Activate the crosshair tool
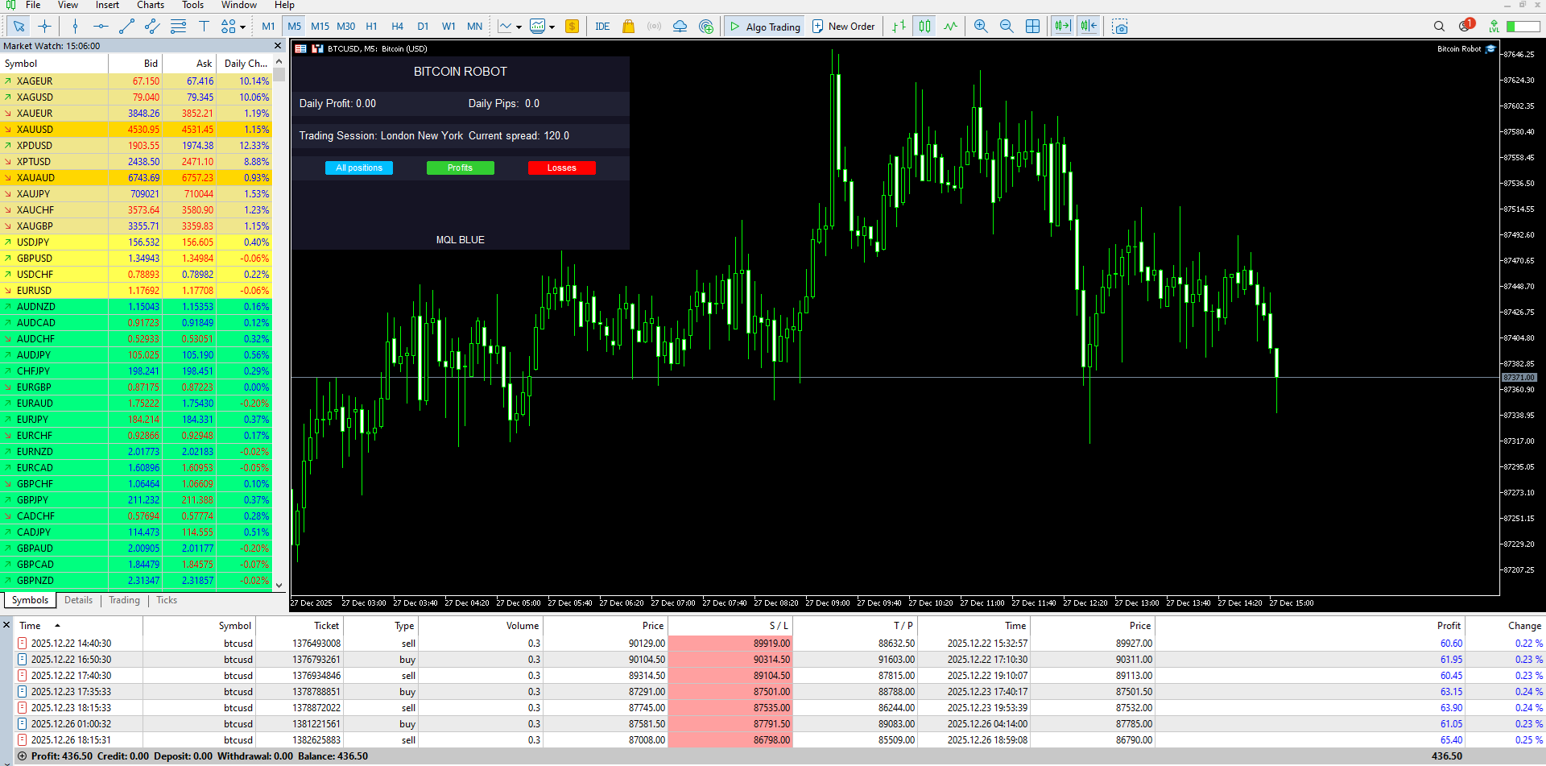 (45, 27)
